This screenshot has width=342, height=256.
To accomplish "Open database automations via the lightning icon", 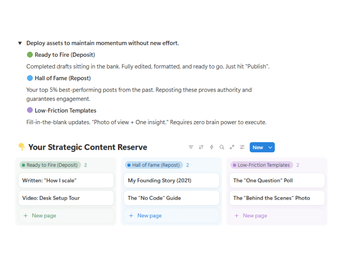I will [211, 147].
